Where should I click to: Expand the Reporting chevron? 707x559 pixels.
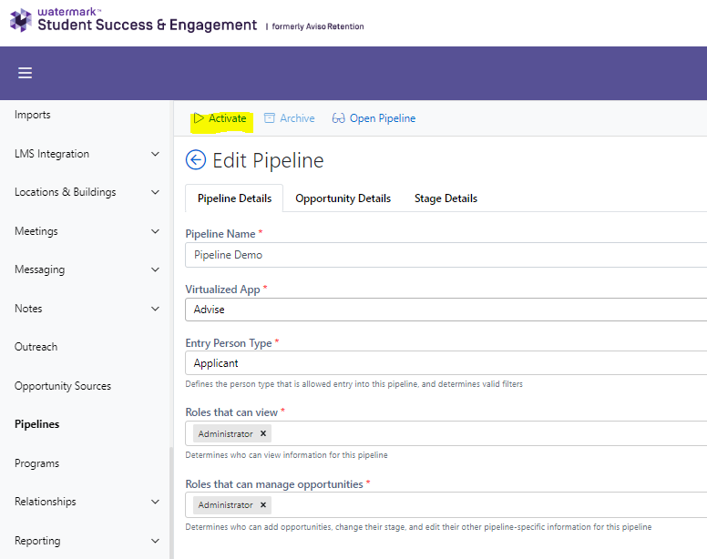click(155, 541)
